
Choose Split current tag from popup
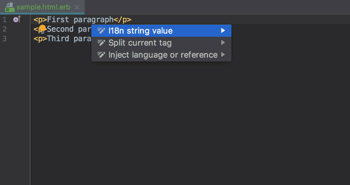click(x=161, y=43)
